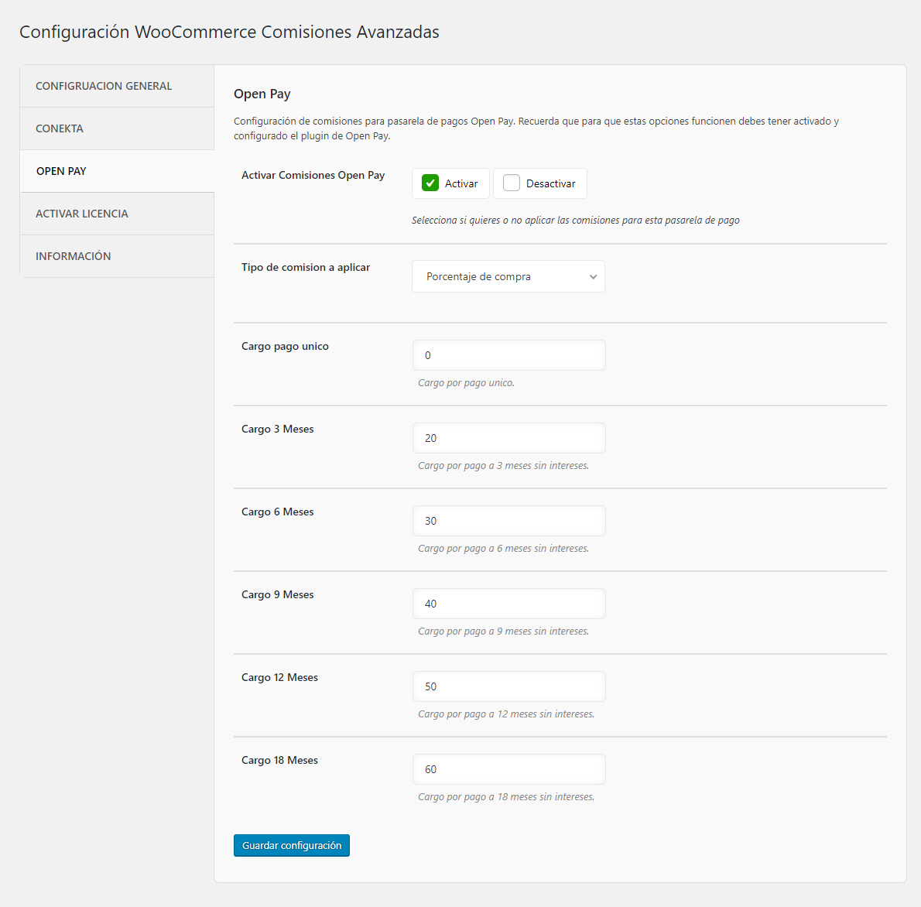Click the Activar Comisiones Open Pay label
The height and width of the screenshot is (907, 921).
tap(313, 176)
